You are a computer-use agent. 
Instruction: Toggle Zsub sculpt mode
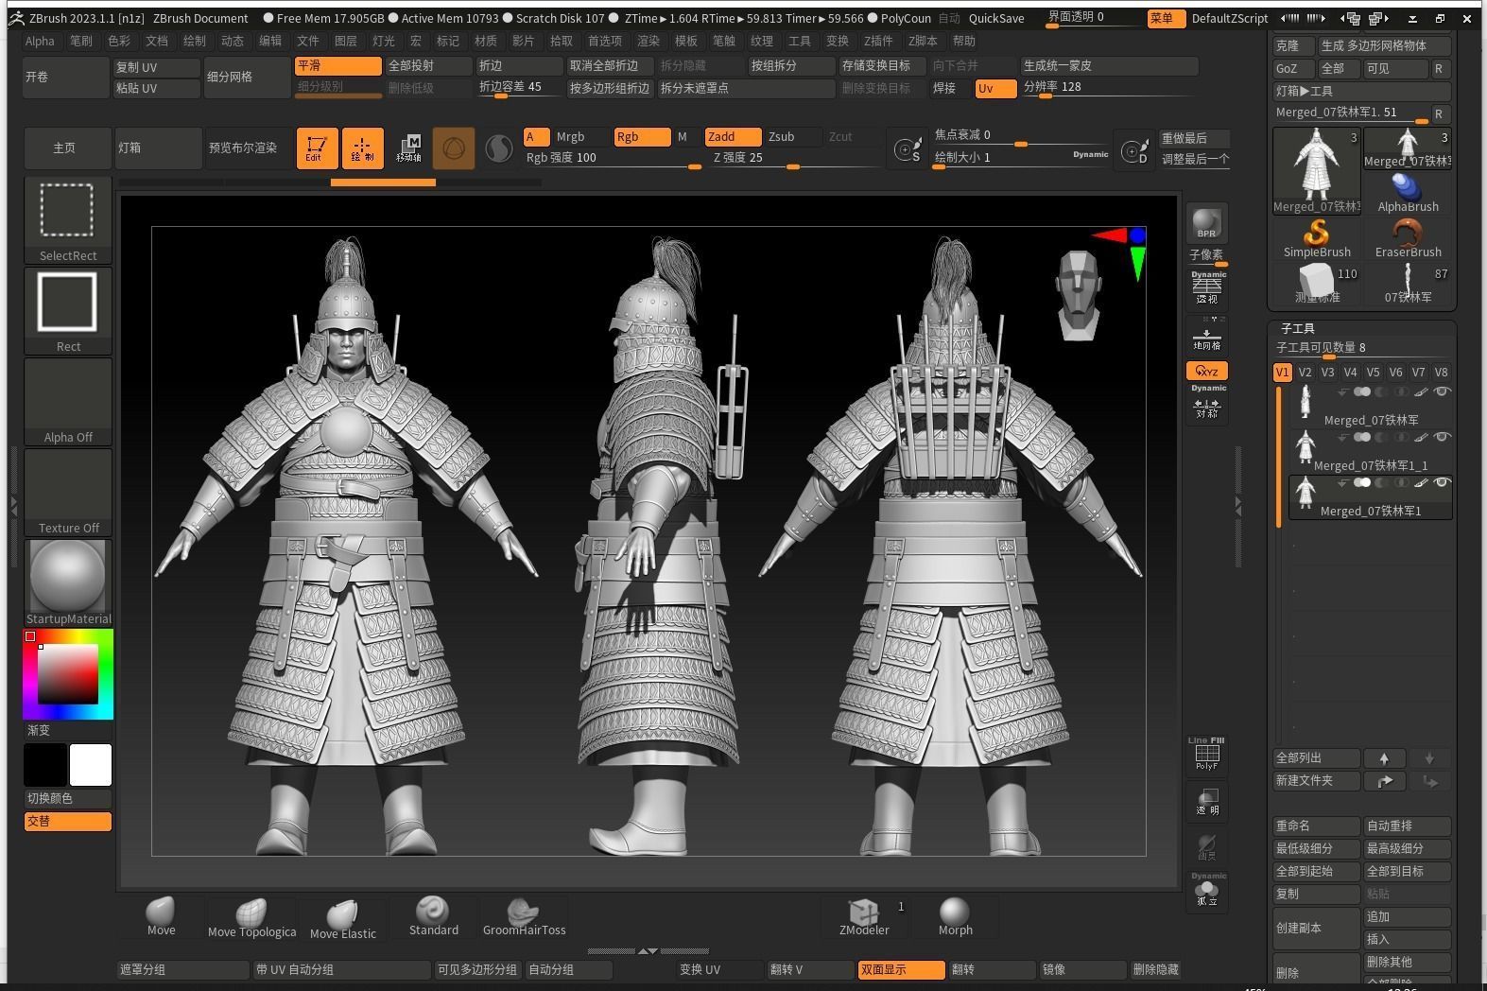point(792,137)
